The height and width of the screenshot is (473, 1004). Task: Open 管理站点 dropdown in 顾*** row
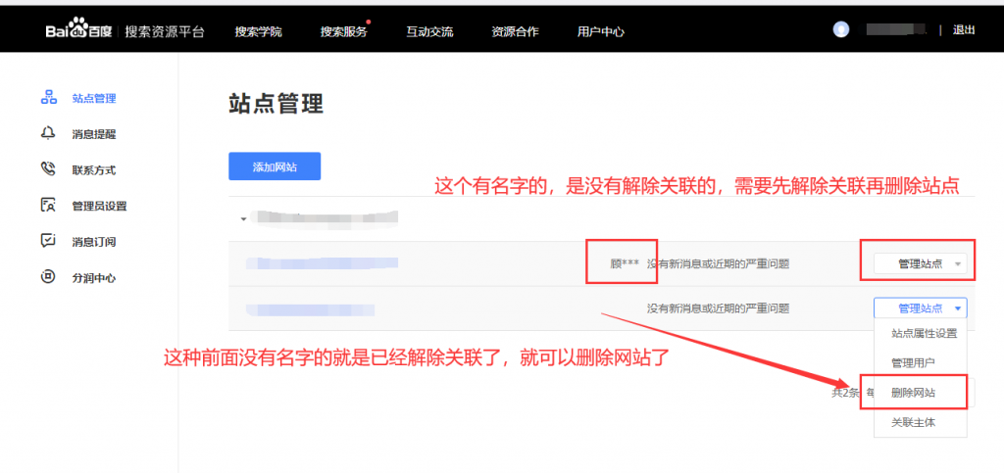point(920,264)
